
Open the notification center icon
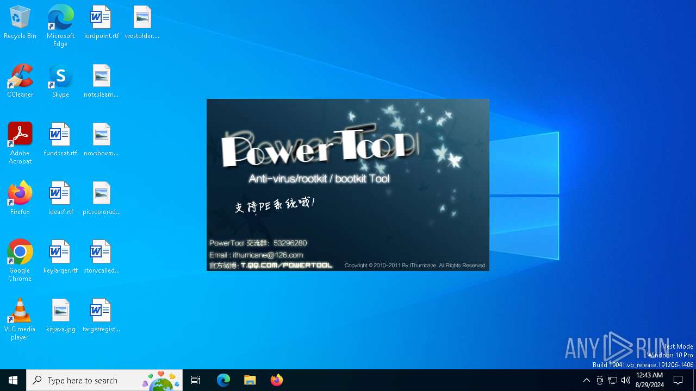(678, 380)
